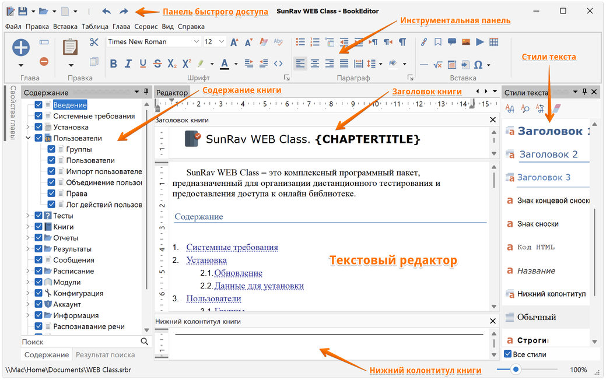Open the dropdown arrow under the paste icon
This screenshot has width=606, height=380.
click(71, 65)
